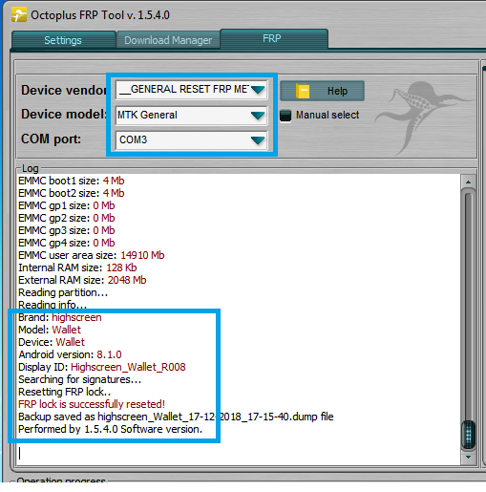Screen dimensions: 486x492
Task: Click the 'EMMC gp2 size: 0 Mb' log line
Action: (x=67, y=218)
